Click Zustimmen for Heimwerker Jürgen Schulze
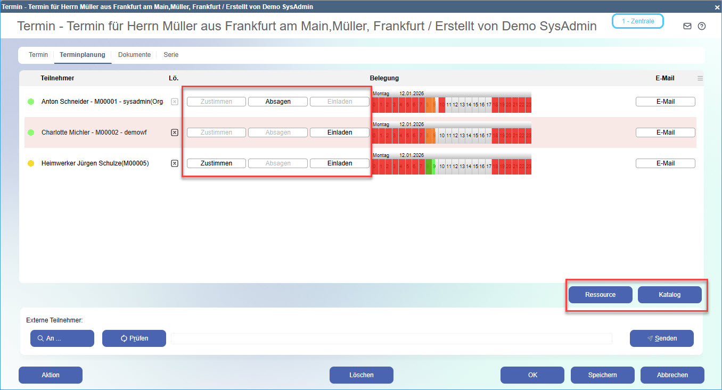This screenshot has height=390, width=722. [x=216, y=163]
